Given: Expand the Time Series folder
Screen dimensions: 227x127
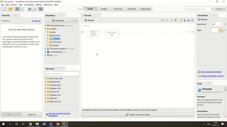Looking at the screenshot, I should coord(48,42).
